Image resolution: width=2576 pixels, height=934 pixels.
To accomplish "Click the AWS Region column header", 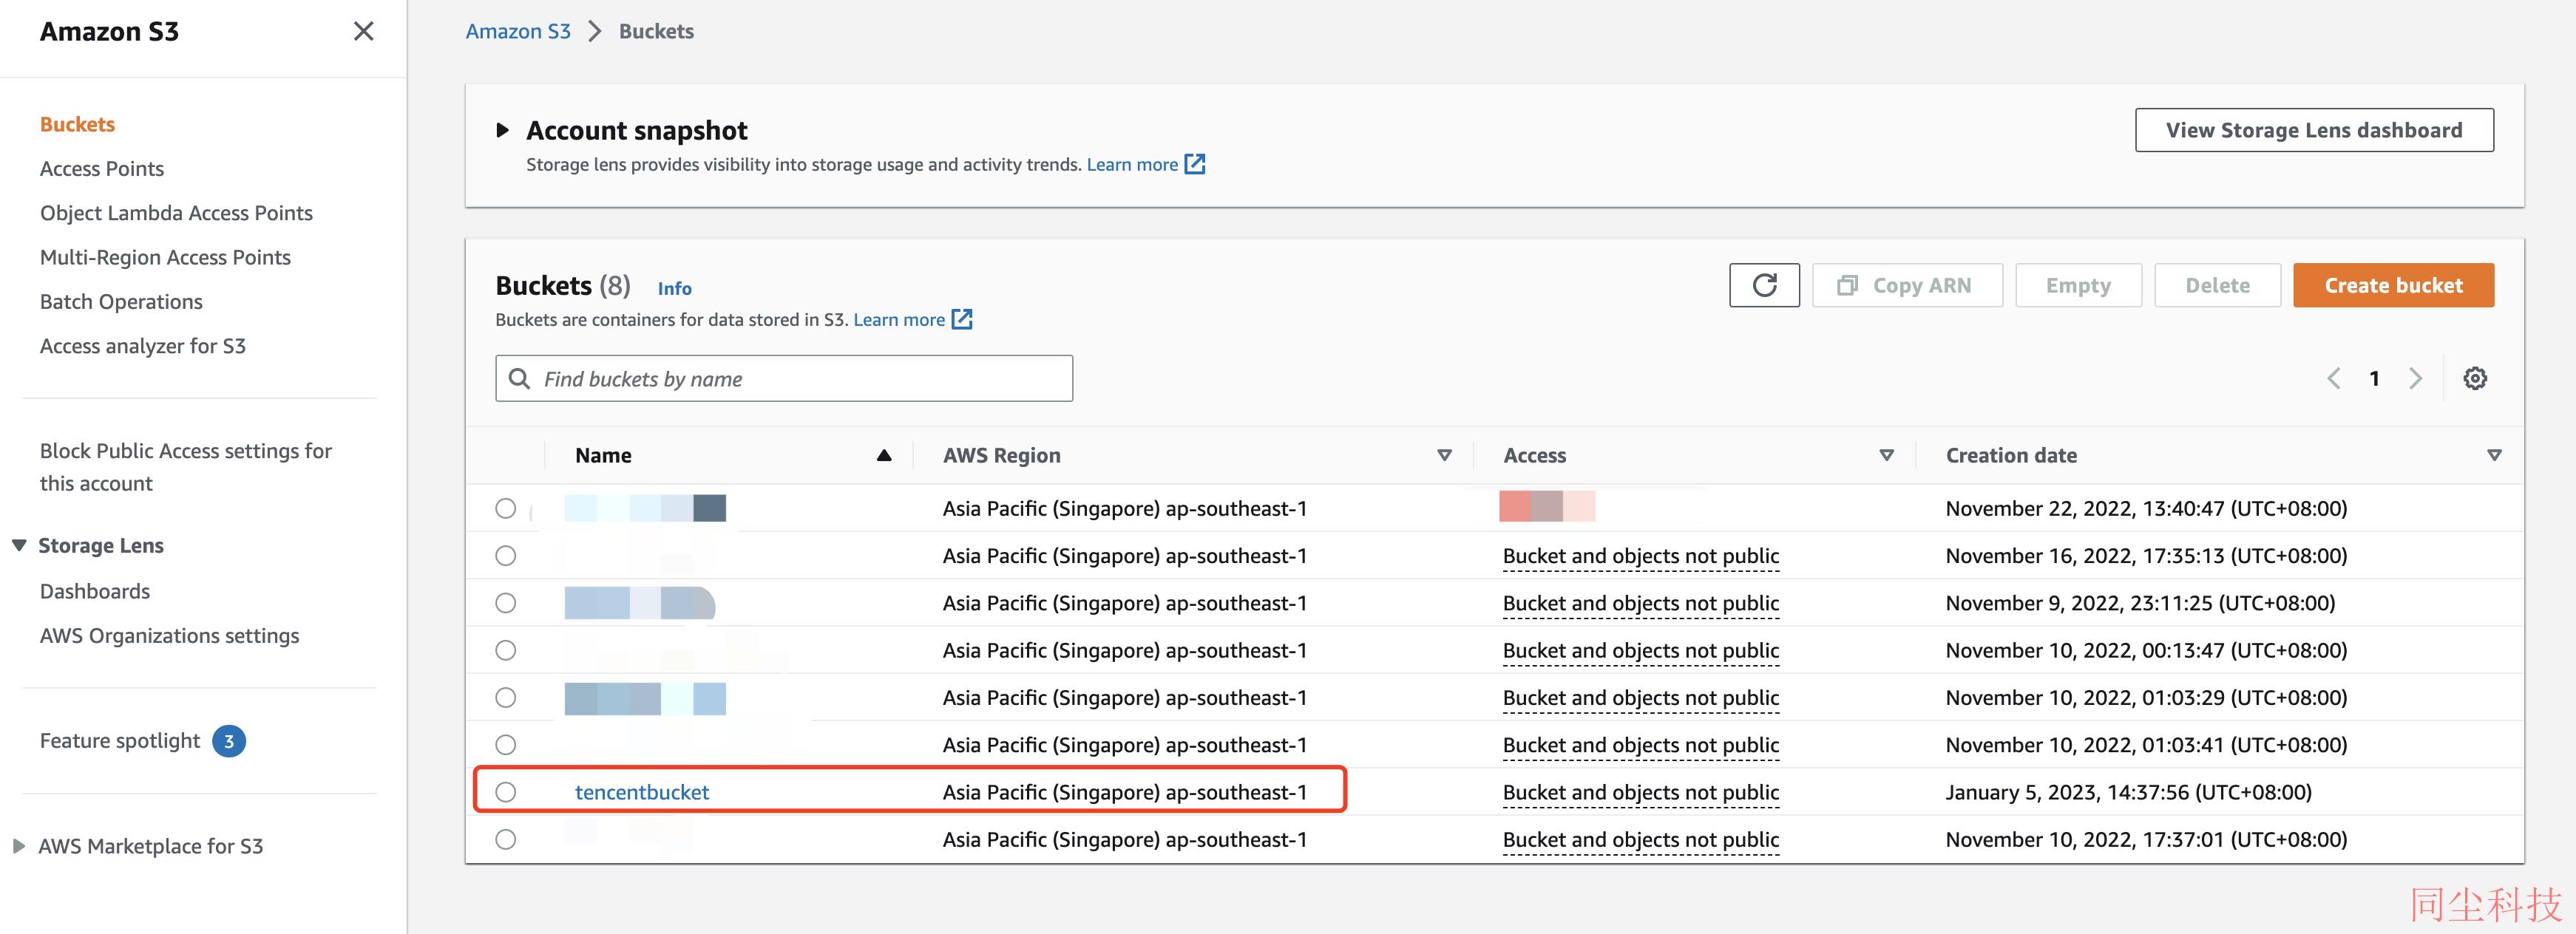I will [1001, 455].
